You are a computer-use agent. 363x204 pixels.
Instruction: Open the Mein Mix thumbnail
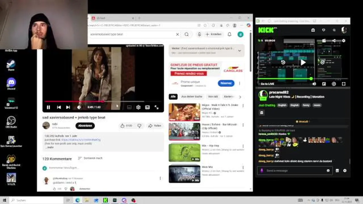[184, 174]
